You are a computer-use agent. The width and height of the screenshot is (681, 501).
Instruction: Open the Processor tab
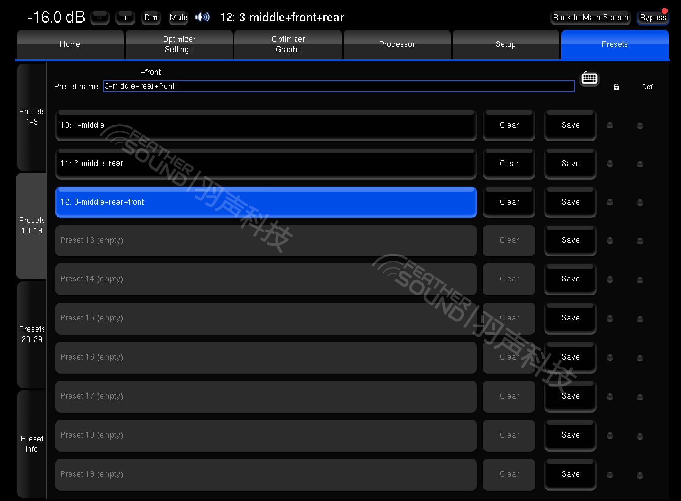(x=397, y=44)
